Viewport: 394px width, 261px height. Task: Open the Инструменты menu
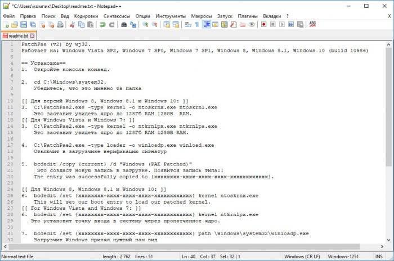[171, 16]
